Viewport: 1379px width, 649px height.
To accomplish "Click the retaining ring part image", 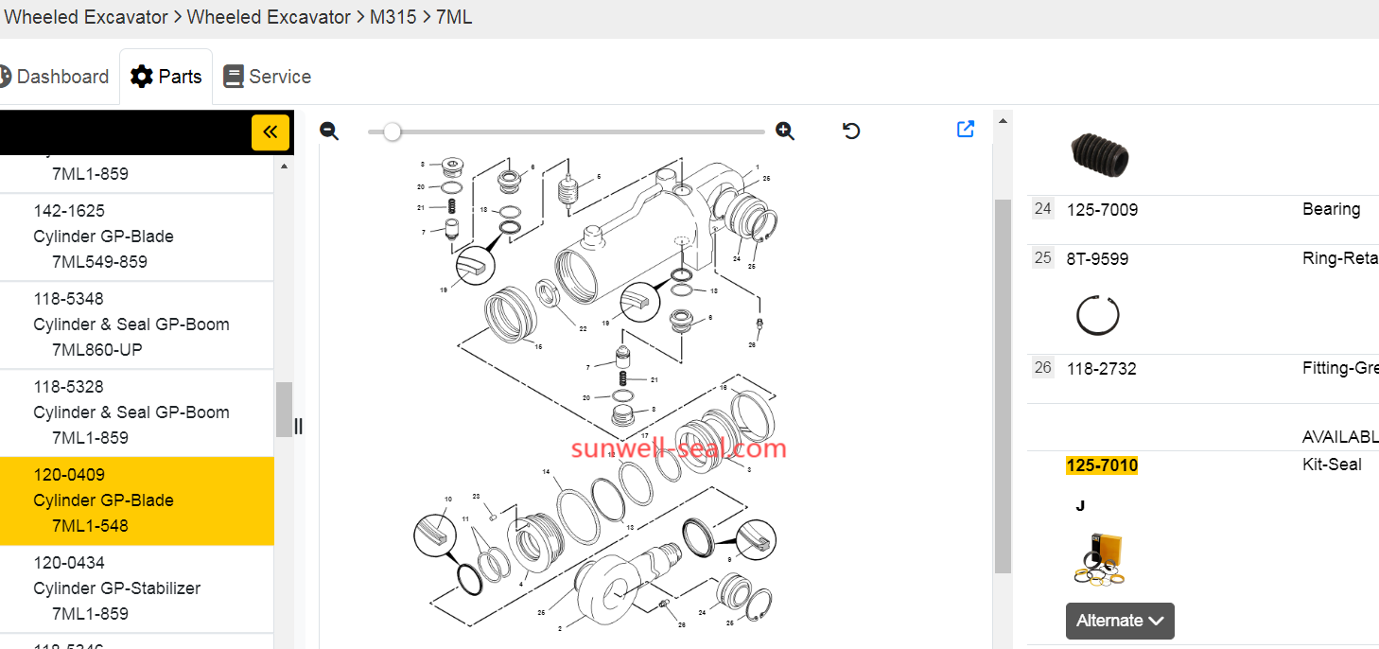I will 1097,315.
